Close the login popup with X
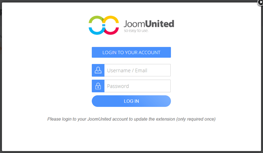The width and height of the screenshot is (263, 153). click(260, 2)
